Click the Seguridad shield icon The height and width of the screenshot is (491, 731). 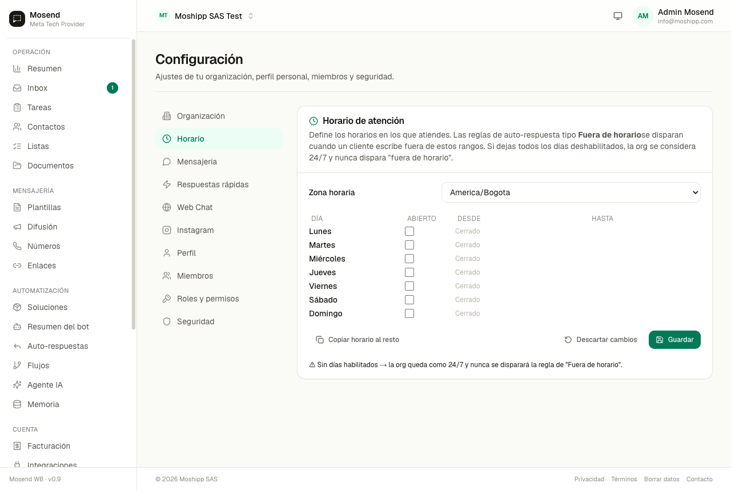pyautogui.click(x=167, y=321)
